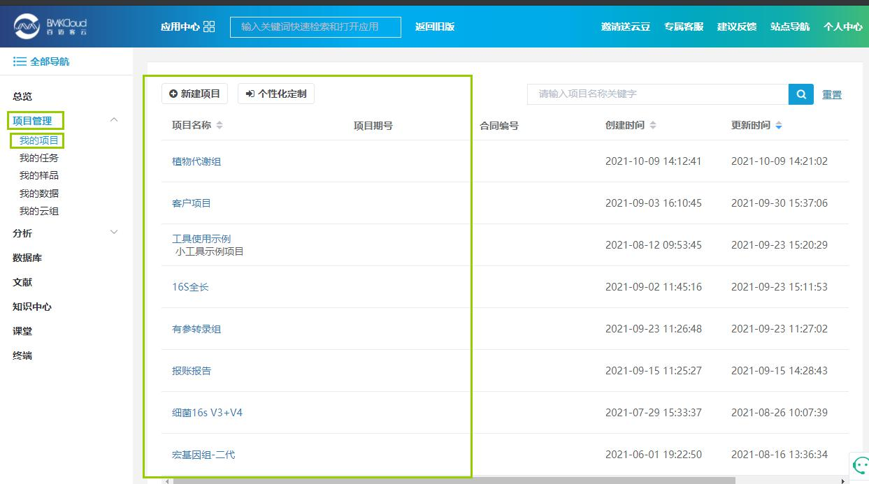Sort by creation time column arrows
The height and width of the screenshot is (484, 869).
(x=653, y=126)
